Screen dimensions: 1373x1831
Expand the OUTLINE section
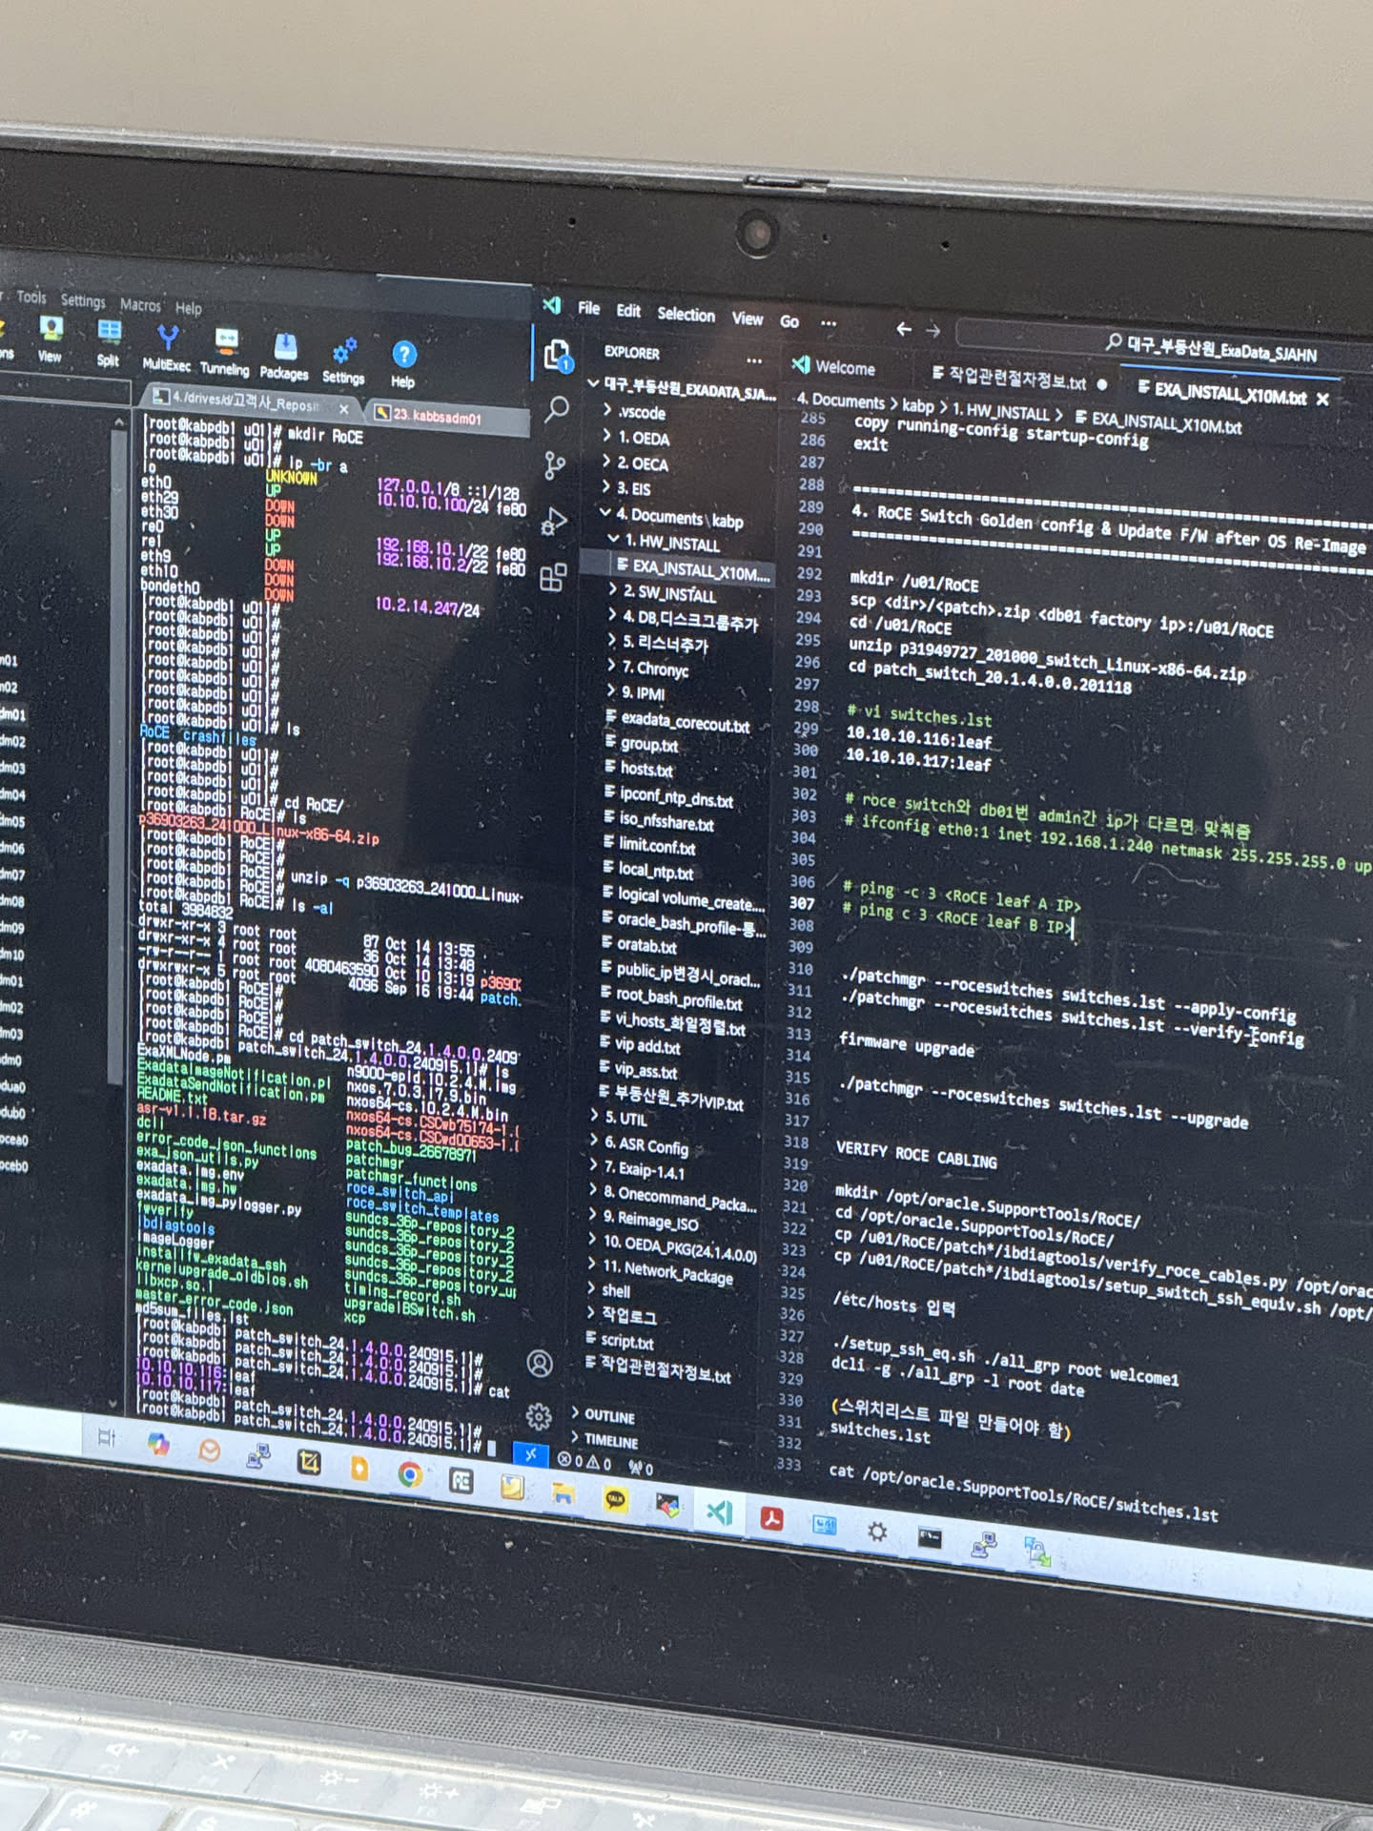(609, 1417)
